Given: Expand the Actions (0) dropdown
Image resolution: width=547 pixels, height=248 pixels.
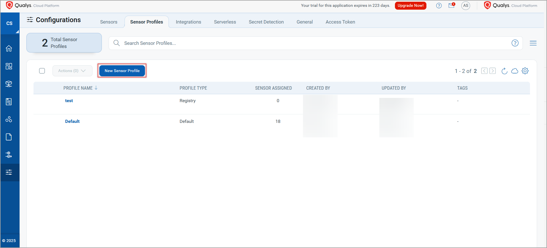Looking at the screenshot, I should pos(72,71).
